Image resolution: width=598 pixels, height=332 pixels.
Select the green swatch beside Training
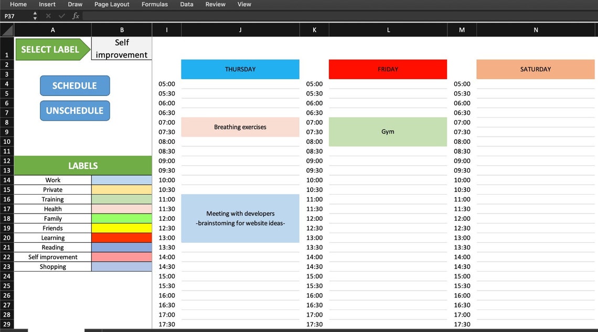(121, 199)
